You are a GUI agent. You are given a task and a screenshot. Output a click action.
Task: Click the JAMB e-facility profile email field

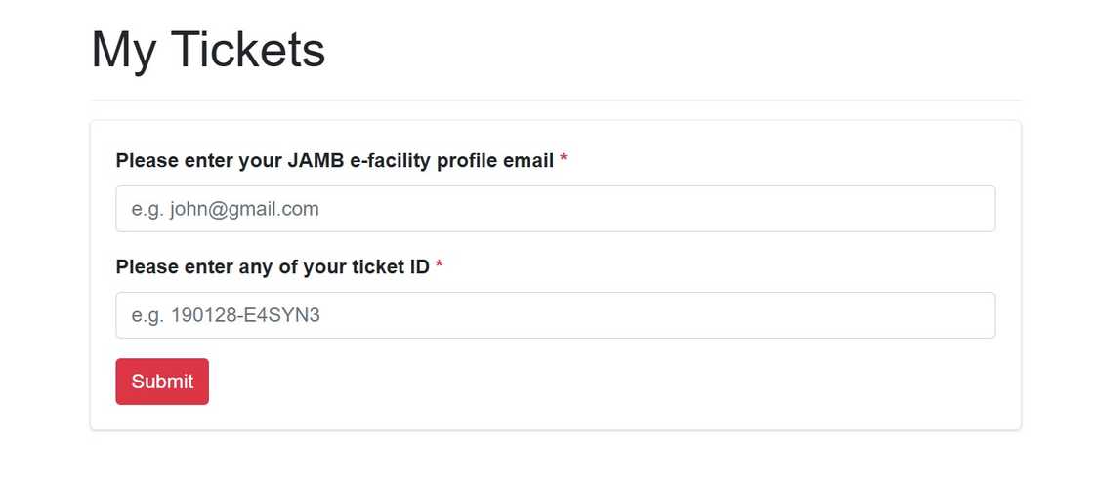pos(555,209)
